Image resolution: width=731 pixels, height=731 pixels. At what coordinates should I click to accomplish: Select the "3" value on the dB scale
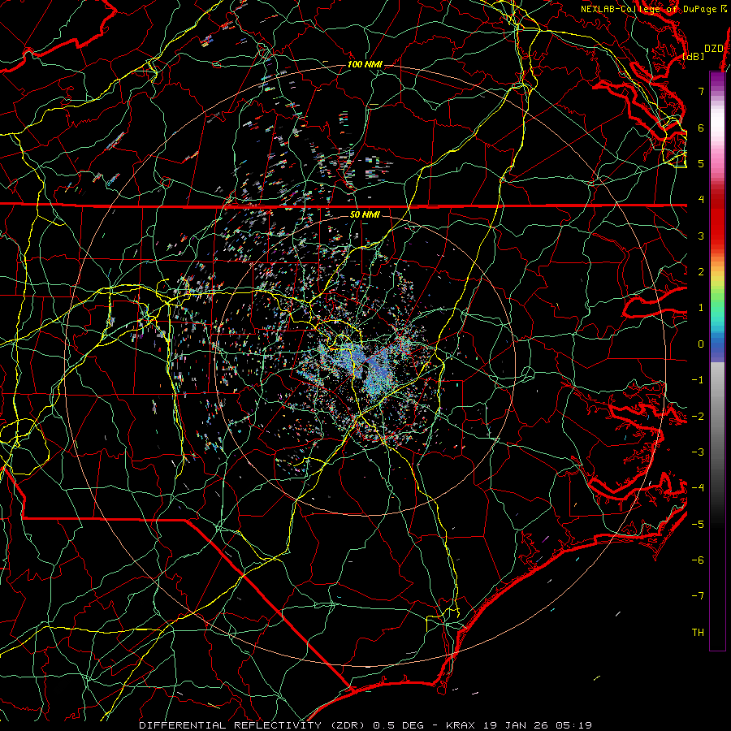coord(701,236)
